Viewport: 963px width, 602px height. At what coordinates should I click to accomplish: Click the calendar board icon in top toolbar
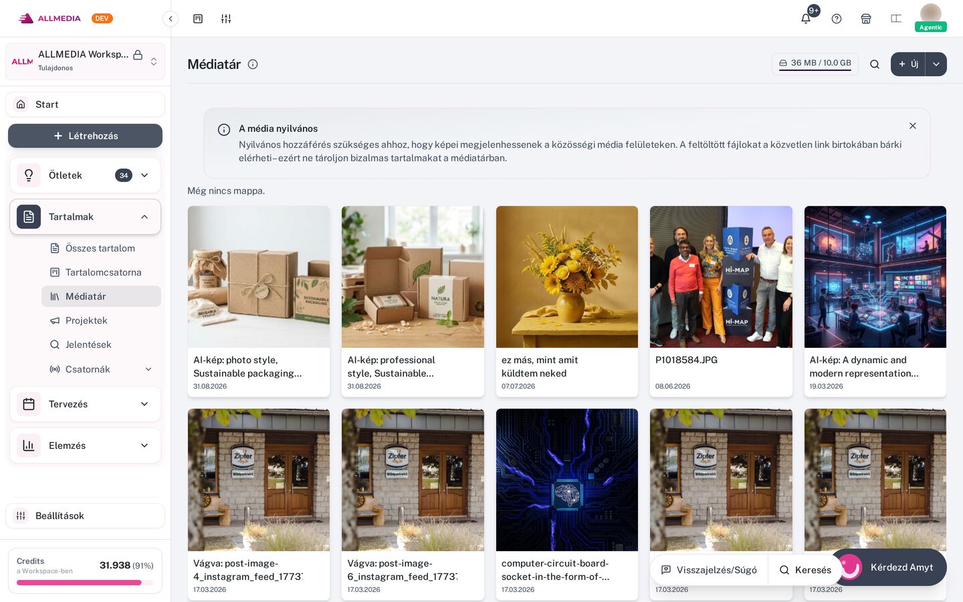pos(198,19)
